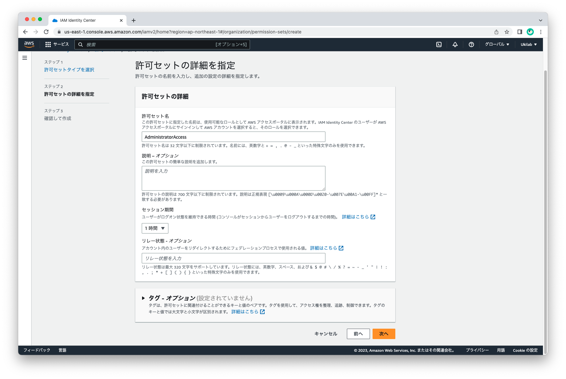Bookmark this page with the star icon

tap(507, 32)
